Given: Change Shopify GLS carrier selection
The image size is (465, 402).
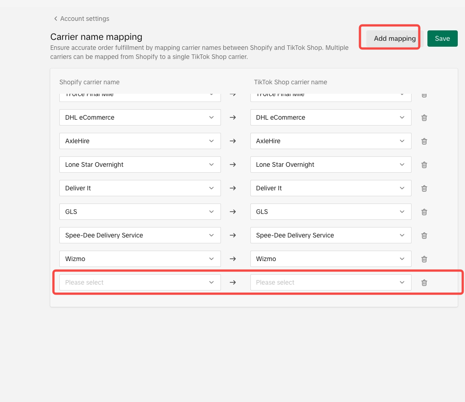Looking at the screenshot, I should tap(140, 212).
